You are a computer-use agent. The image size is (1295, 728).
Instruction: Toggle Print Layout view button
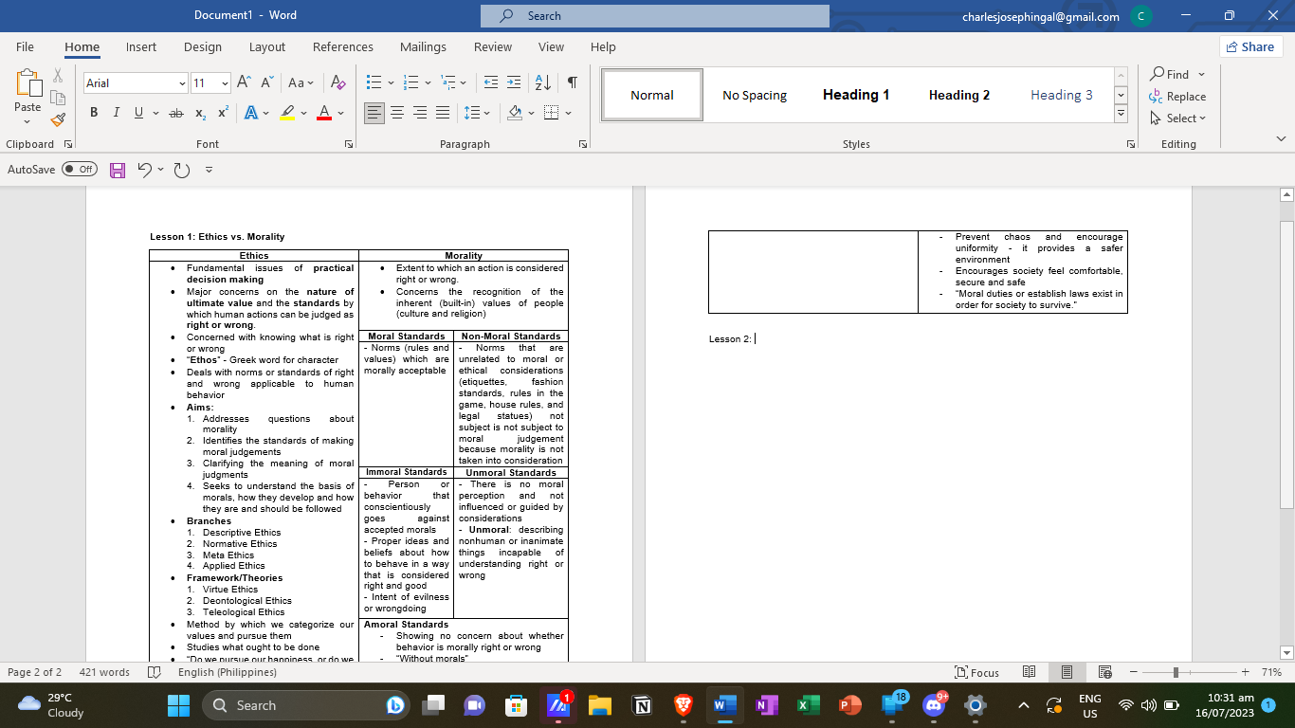point(1067,672)
